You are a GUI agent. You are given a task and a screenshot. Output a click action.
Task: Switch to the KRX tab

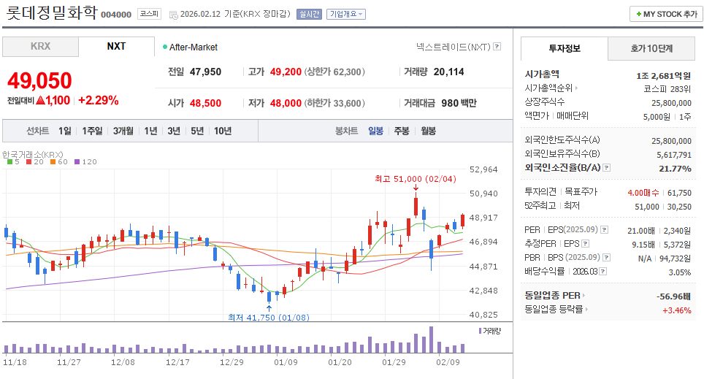coord(40,47)
